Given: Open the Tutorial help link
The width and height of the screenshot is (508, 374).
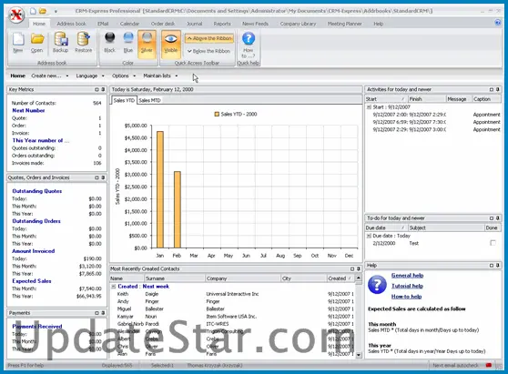Looking at the screenshot, I should 407,286.
